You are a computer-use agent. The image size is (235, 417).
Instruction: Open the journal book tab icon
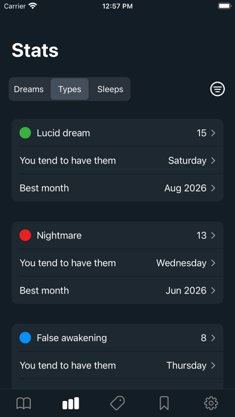(24, 403)
